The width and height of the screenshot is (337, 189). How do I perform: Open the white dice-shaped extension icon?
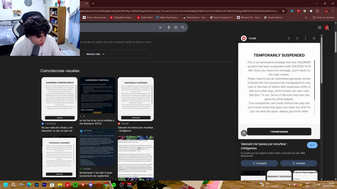(x=311, y=11)
